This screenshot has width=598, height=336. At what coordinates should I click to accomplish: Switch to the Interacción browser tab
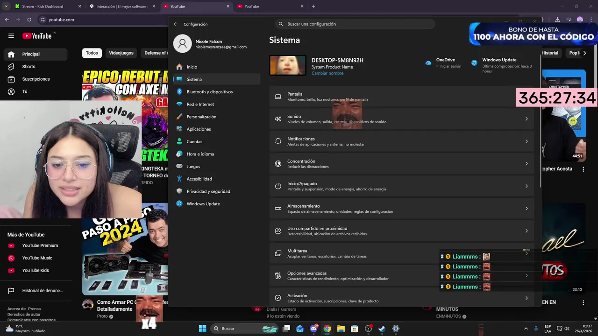click(x=122, y=7)
